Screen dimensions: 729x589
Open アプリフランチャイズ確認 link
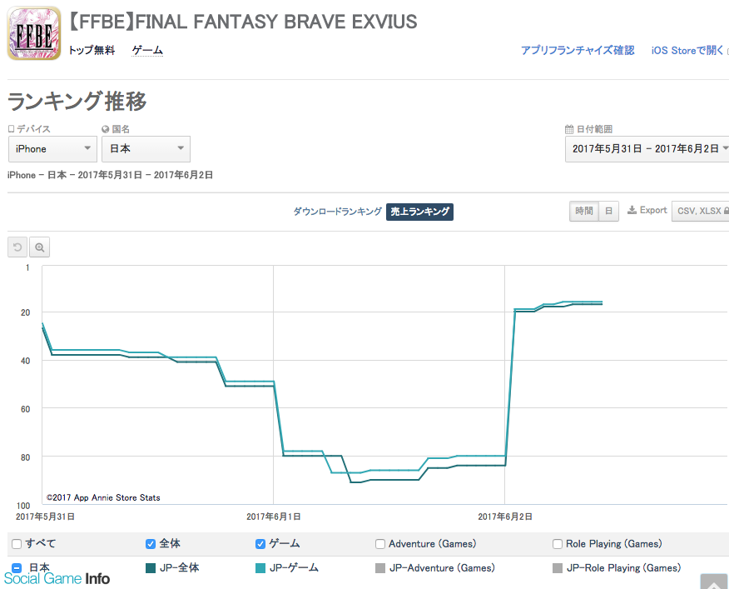578,50
